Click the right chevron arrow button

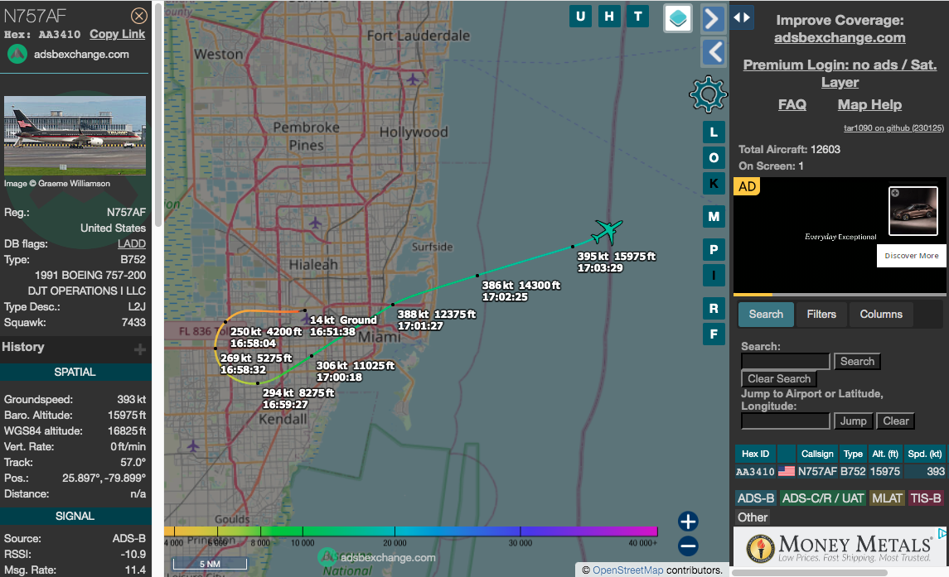click(x=714, y=19)
